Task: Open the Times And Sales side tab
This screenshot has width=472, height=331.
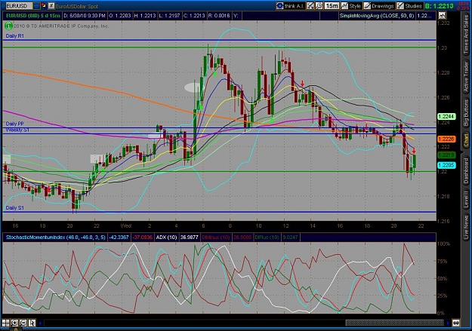Action: pyautogui.click(x=466, y=34)
